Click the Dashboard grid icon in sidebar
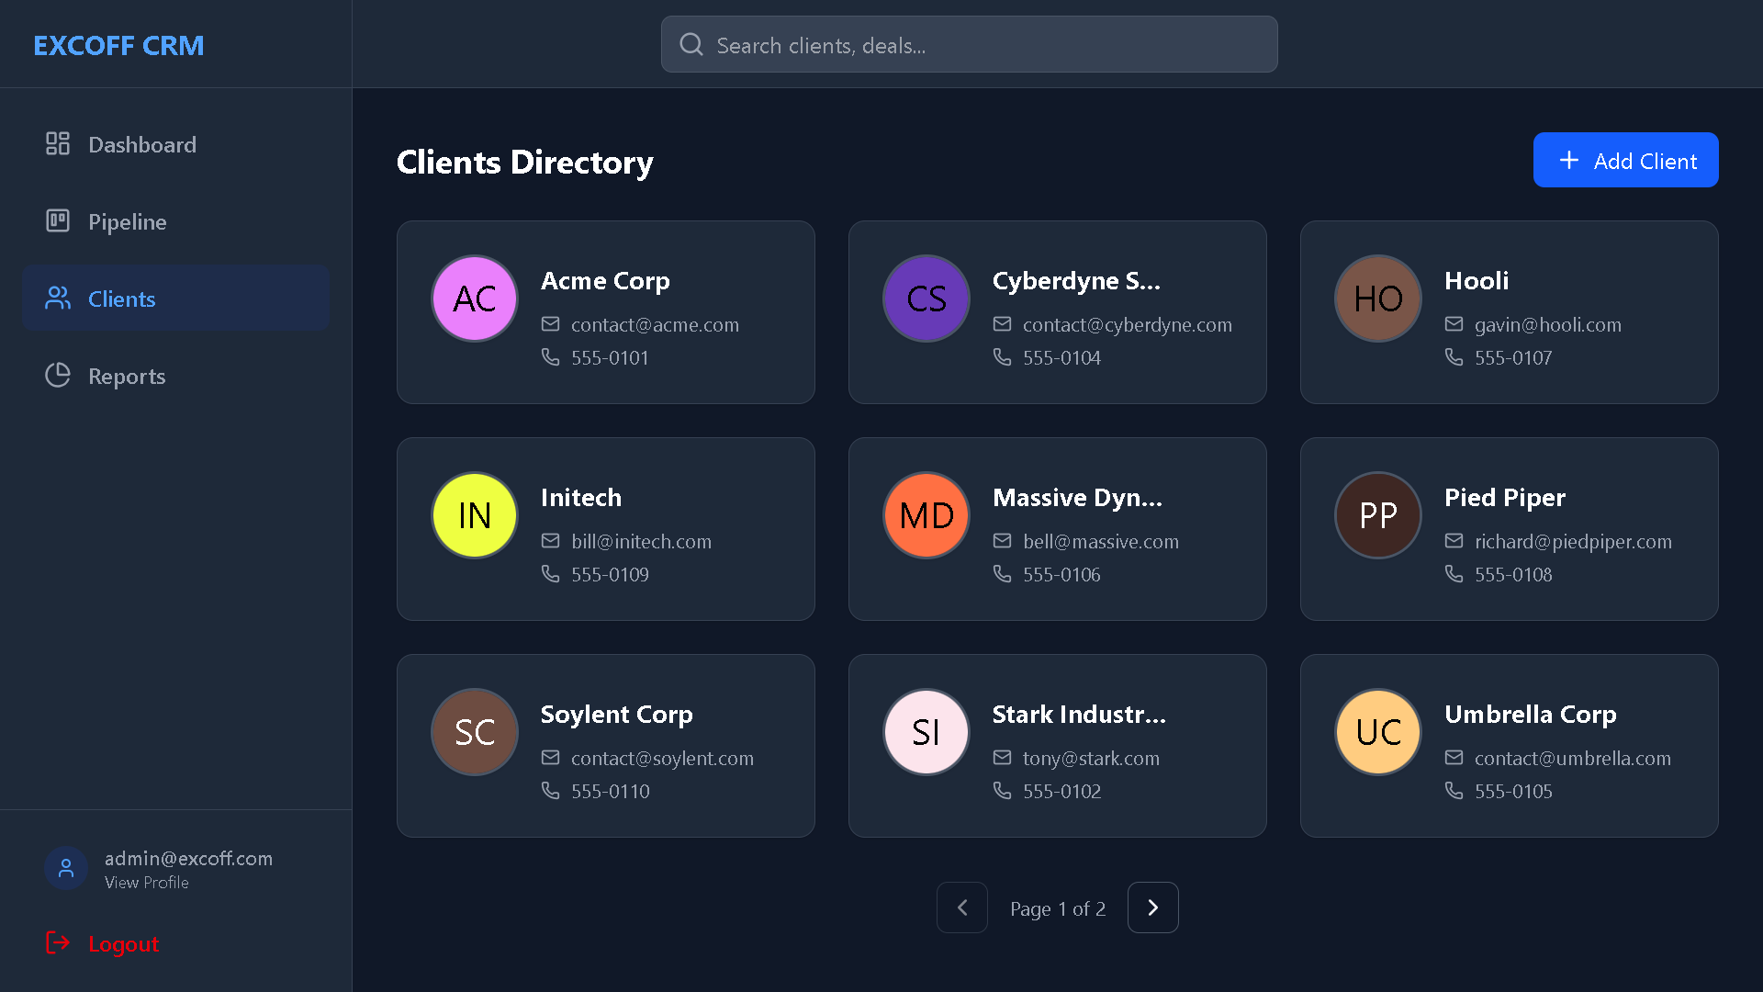 pos(58,144)
